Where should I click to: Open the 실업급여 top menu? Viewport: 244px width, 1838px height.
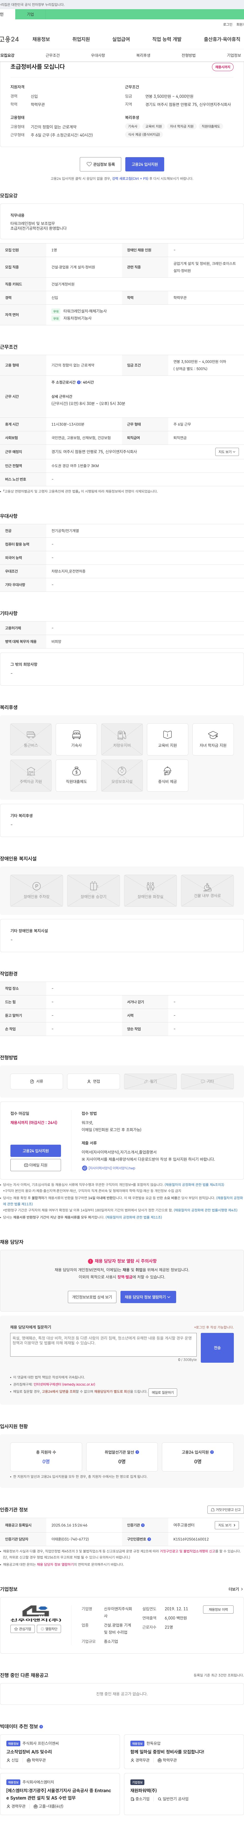tap(121, 39)
